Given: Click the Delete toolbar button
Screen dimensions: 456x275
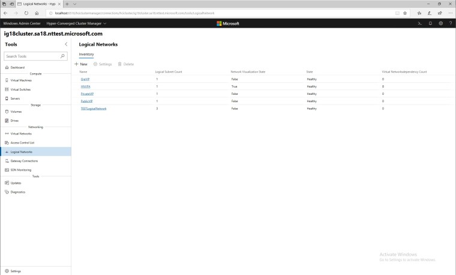Looking at the screenshot, I should click(126, 64).
